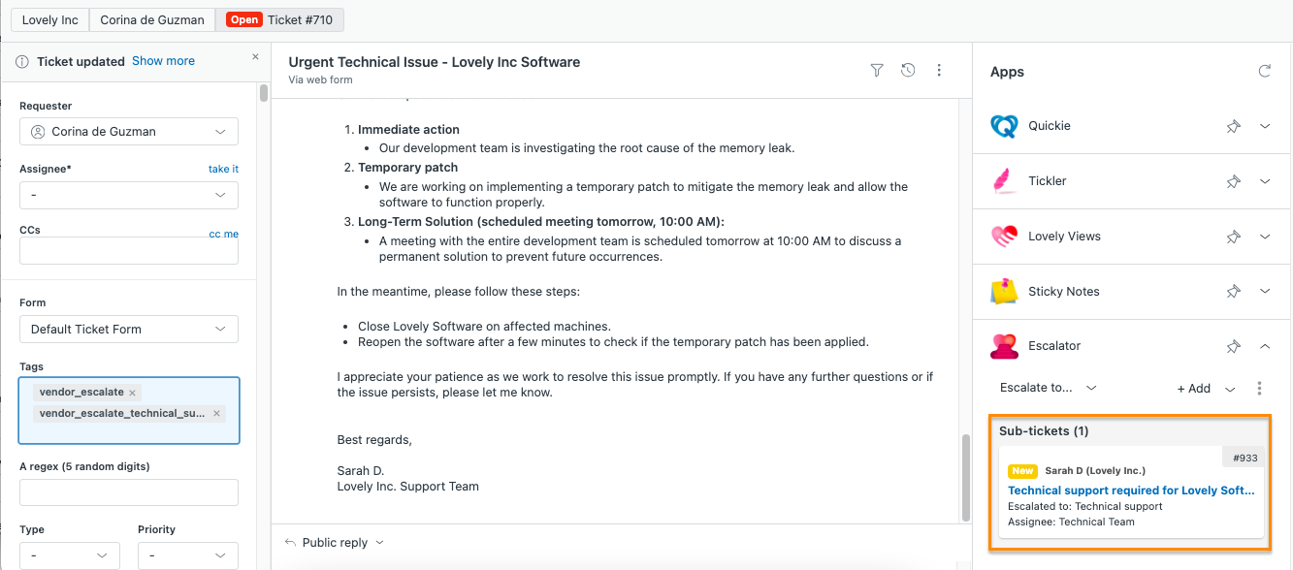The image size is (1293, 570).
Task: Click the Escalated to: Technical support text
Action: (x=1084, y=506)
